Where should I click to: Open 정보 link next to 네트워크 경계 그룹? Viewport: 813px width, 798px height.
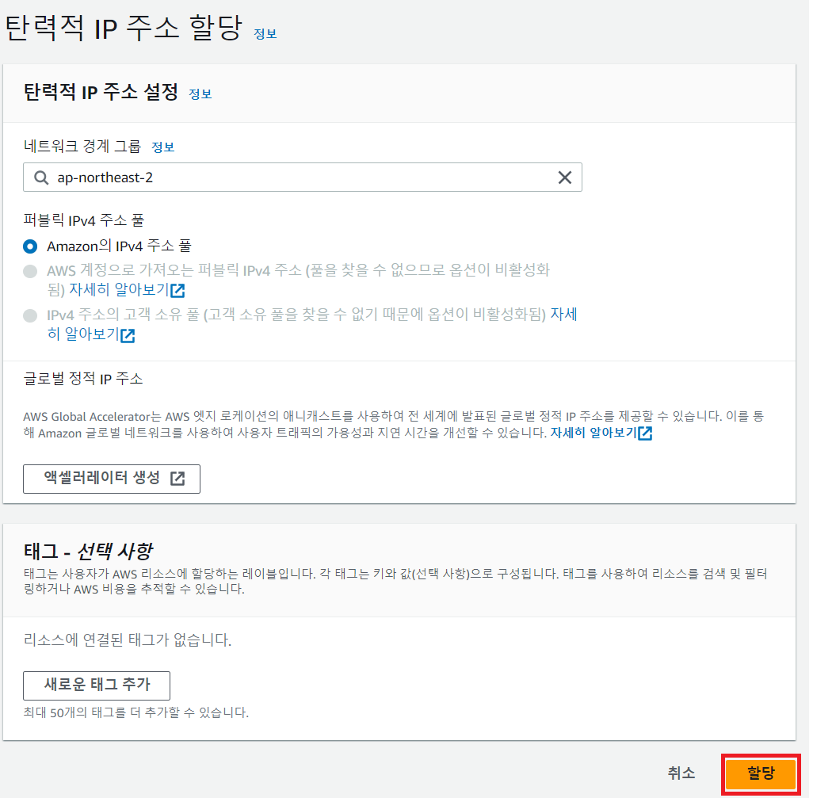tap(162, 147)
